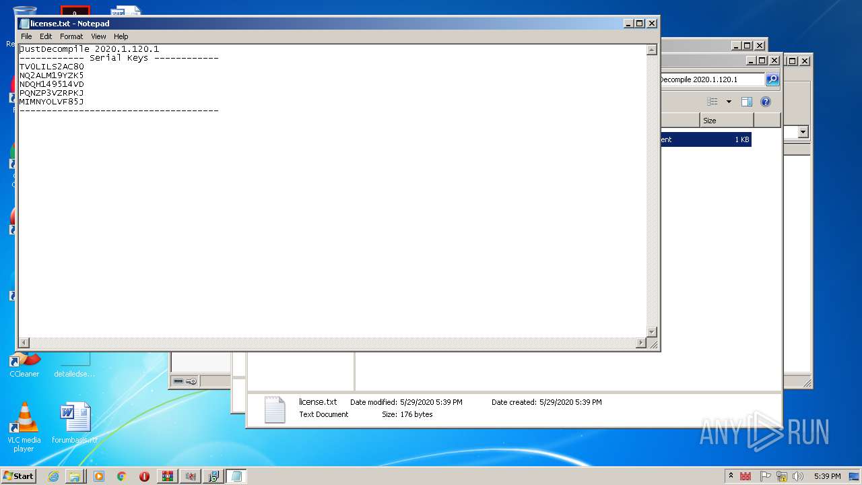This screenshot has width=862, height=485.
Task: Click the Explorer search box field
Action: tap(712, 79)
